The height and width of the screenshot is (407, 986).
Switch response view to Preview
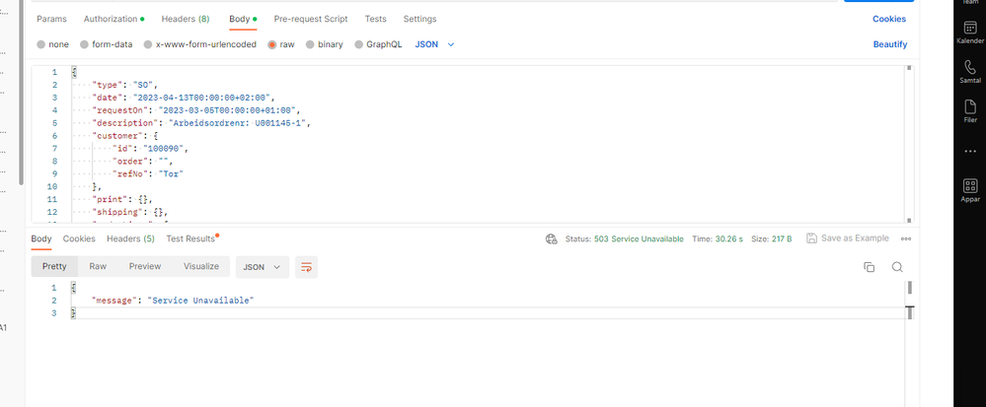point(145,266)
